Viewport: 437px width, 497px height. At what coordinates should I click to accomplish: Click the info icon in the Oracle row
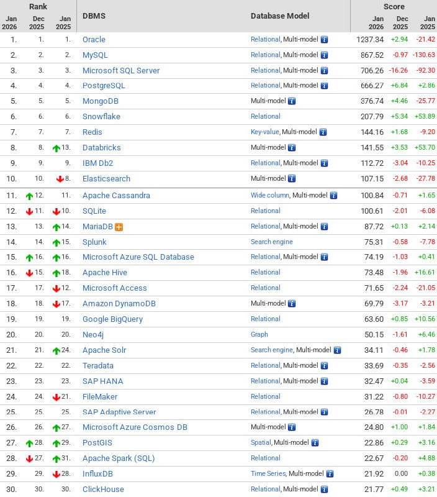[324, 39]
